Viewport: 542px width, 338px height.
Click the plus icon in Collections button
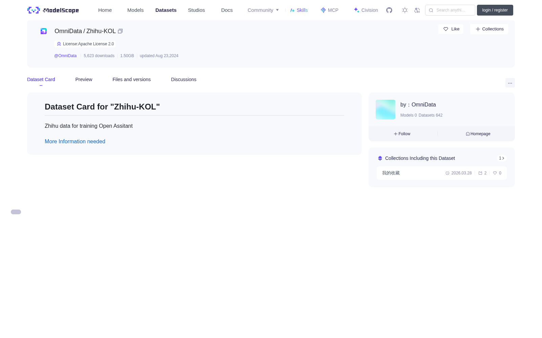tap(478, 29)
